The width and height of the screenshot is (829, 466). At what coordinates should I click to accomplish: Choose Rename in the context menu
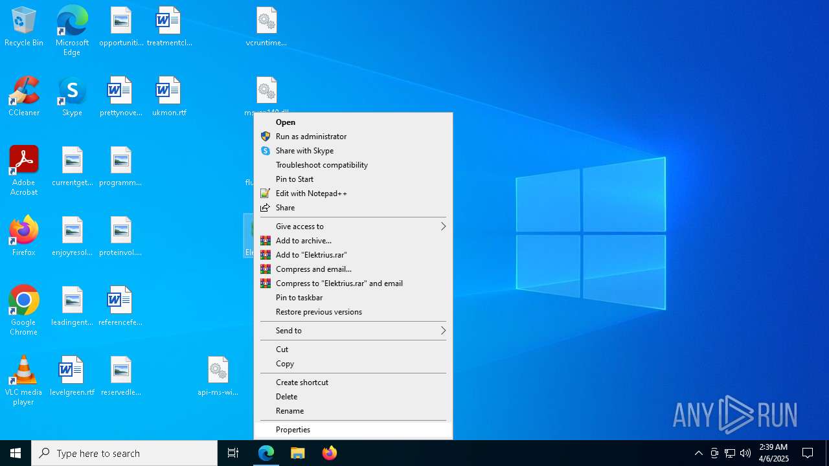click(353, 411)
